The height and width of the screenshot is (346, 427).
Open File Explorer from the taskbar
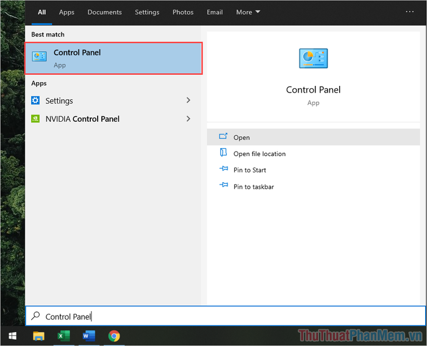(x=38, y=336)
